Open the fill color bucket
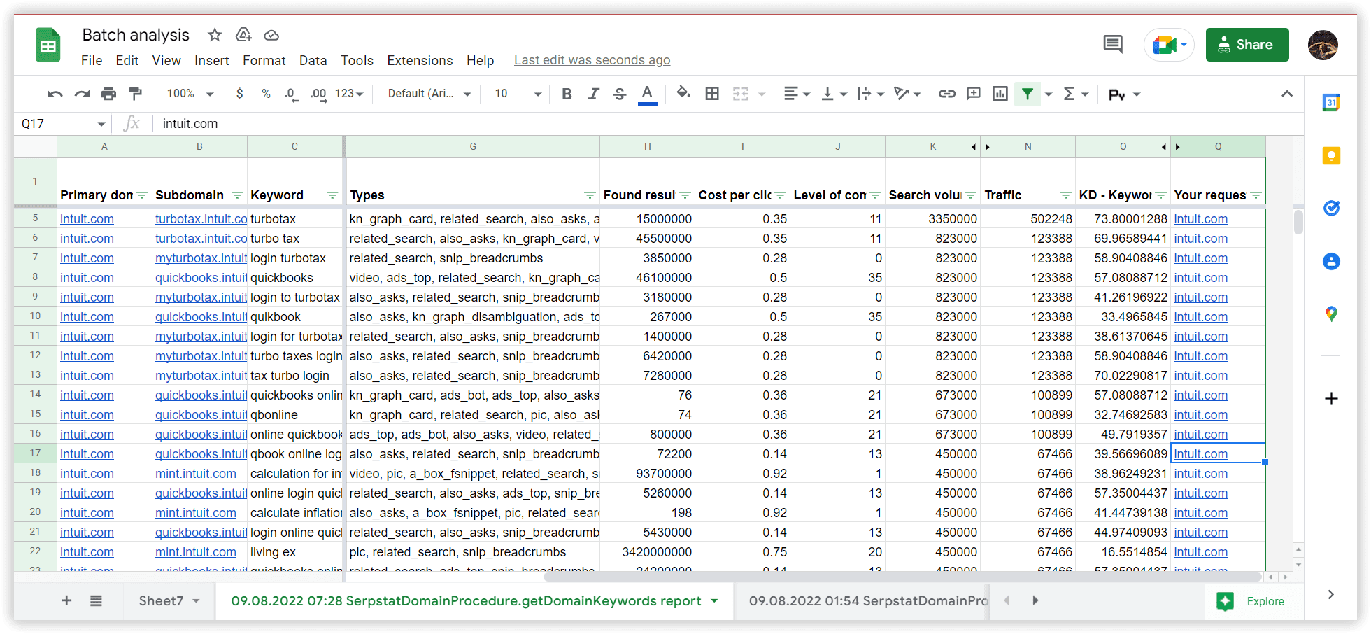The height and width of the screenshot is (634, 1371). [x=683, y=94]
